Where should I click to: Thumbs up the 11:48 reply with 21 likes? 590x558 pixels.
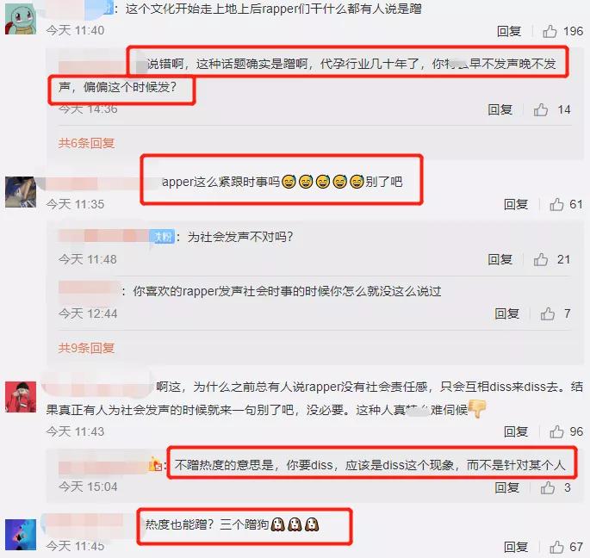point(541,259)
